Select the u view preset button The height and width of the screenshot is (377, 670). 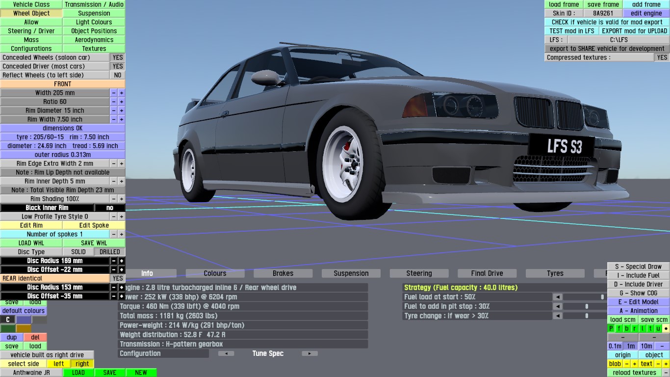658,328
